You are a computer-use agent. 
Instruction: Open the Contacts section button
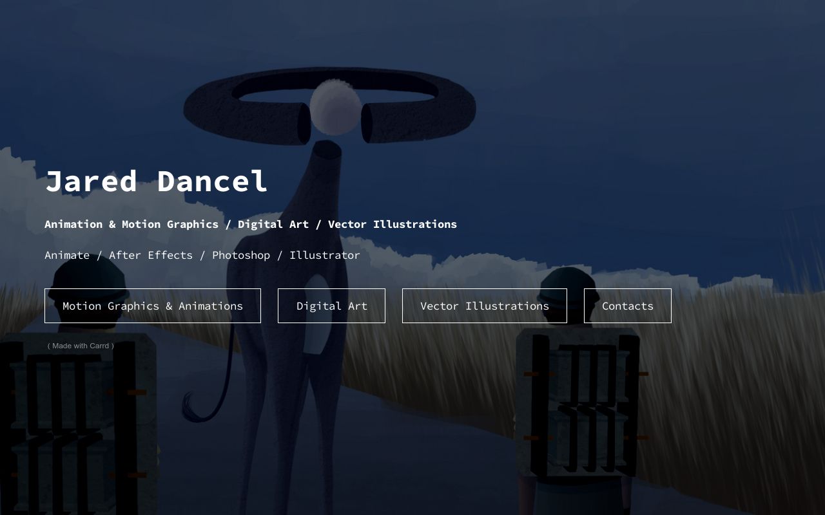[628, 306]
